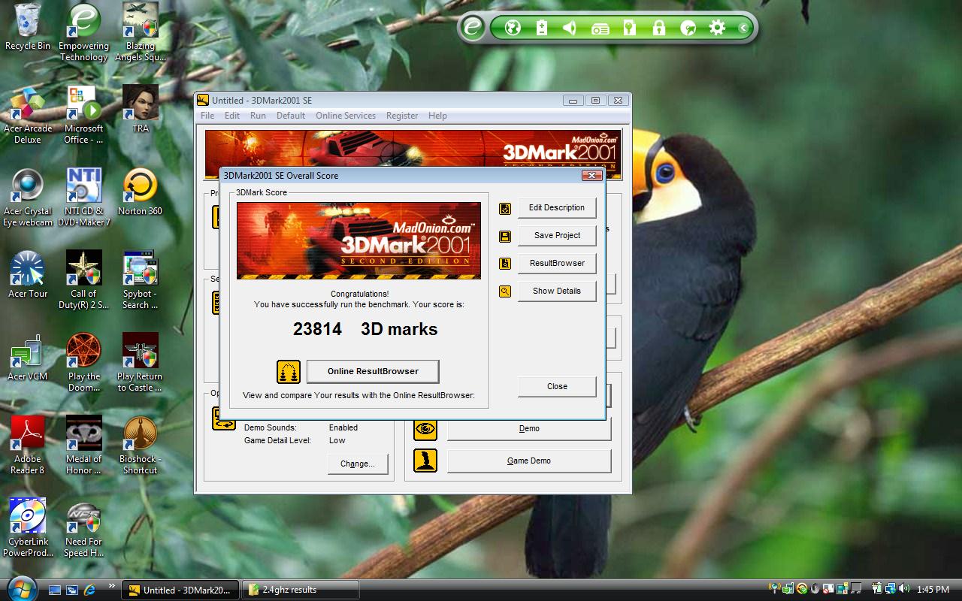This screenshot has width=962, height=601.
Task: Open the File menu in 3DMark2001 SE
Action: 207,116
